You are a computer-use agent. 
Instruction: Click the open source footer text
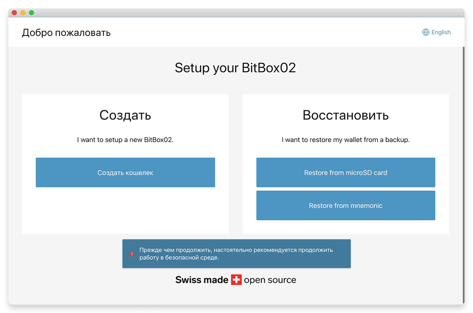[x=270, y=280]
